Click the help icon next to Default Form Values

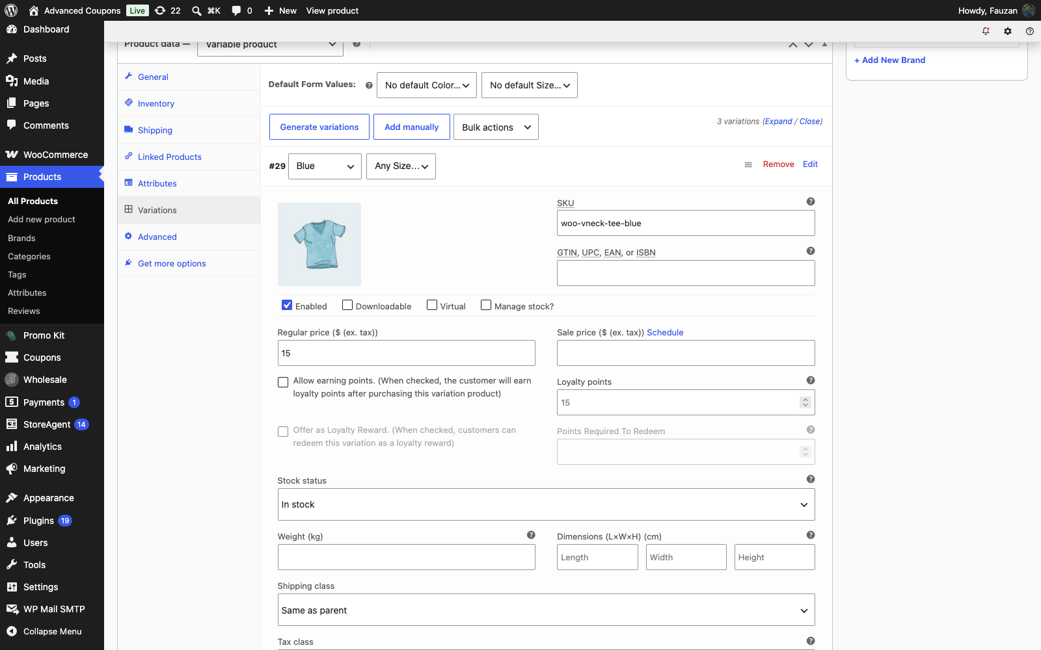pos(369,85)
